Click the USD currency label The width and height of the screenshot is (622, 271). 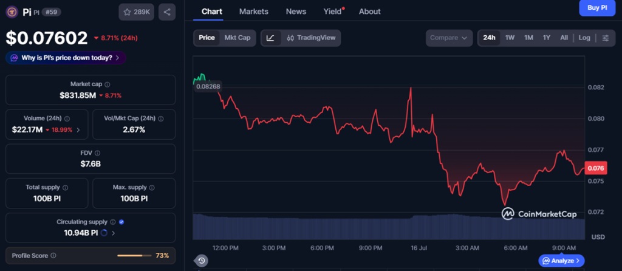(598, 237)
